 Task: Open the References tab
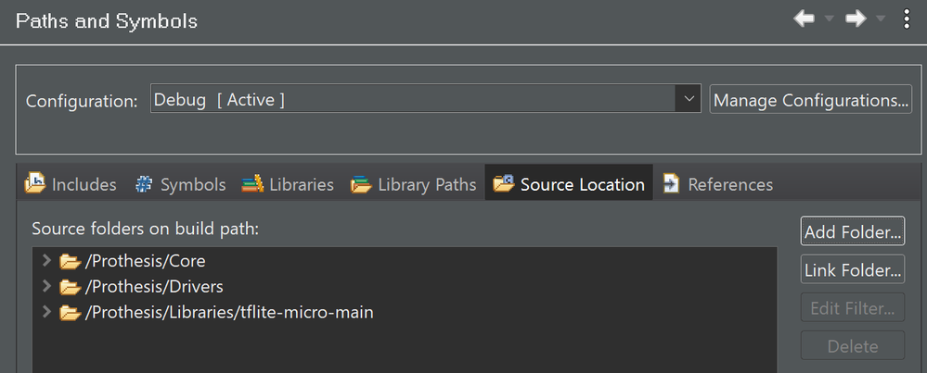pos(717,184)
